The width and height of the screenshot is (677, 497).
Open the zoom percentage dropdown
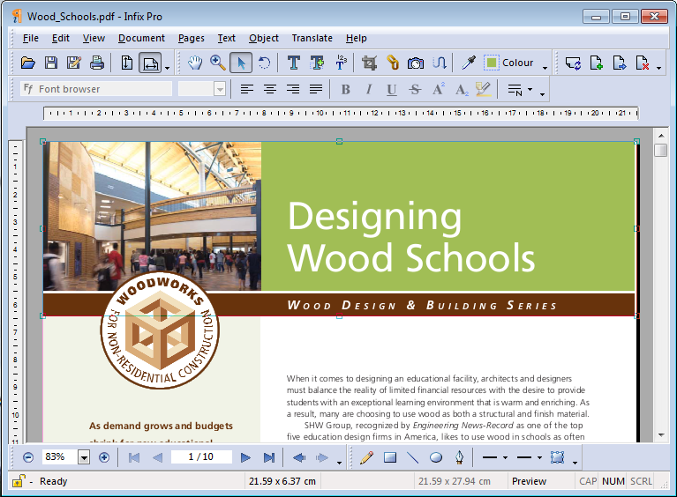click(x=84, y=457)
